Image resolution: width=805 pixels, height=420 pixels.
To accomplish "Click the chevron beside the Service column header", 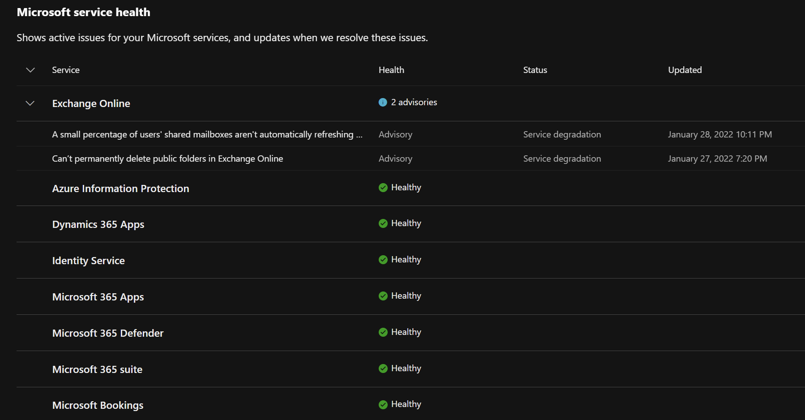I will tap(30, 70).
